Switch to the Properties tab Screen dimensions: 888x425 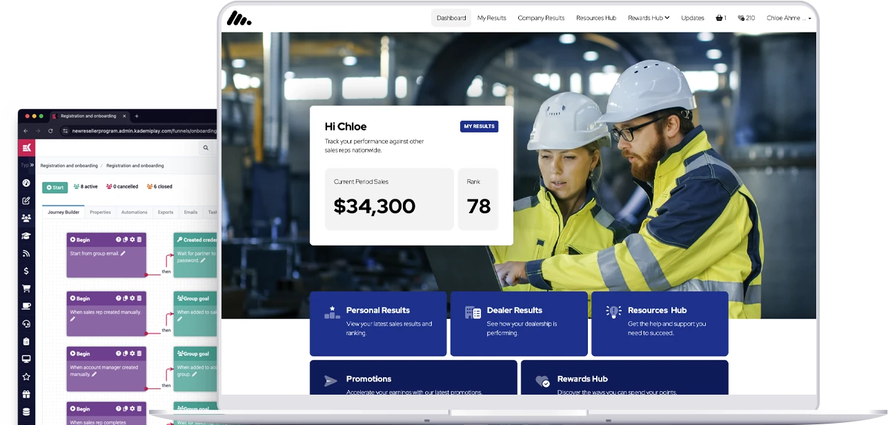(x=100, y=212)
